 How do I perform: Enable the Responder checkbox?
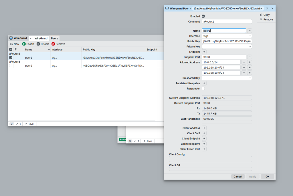[x=203, y=89]
